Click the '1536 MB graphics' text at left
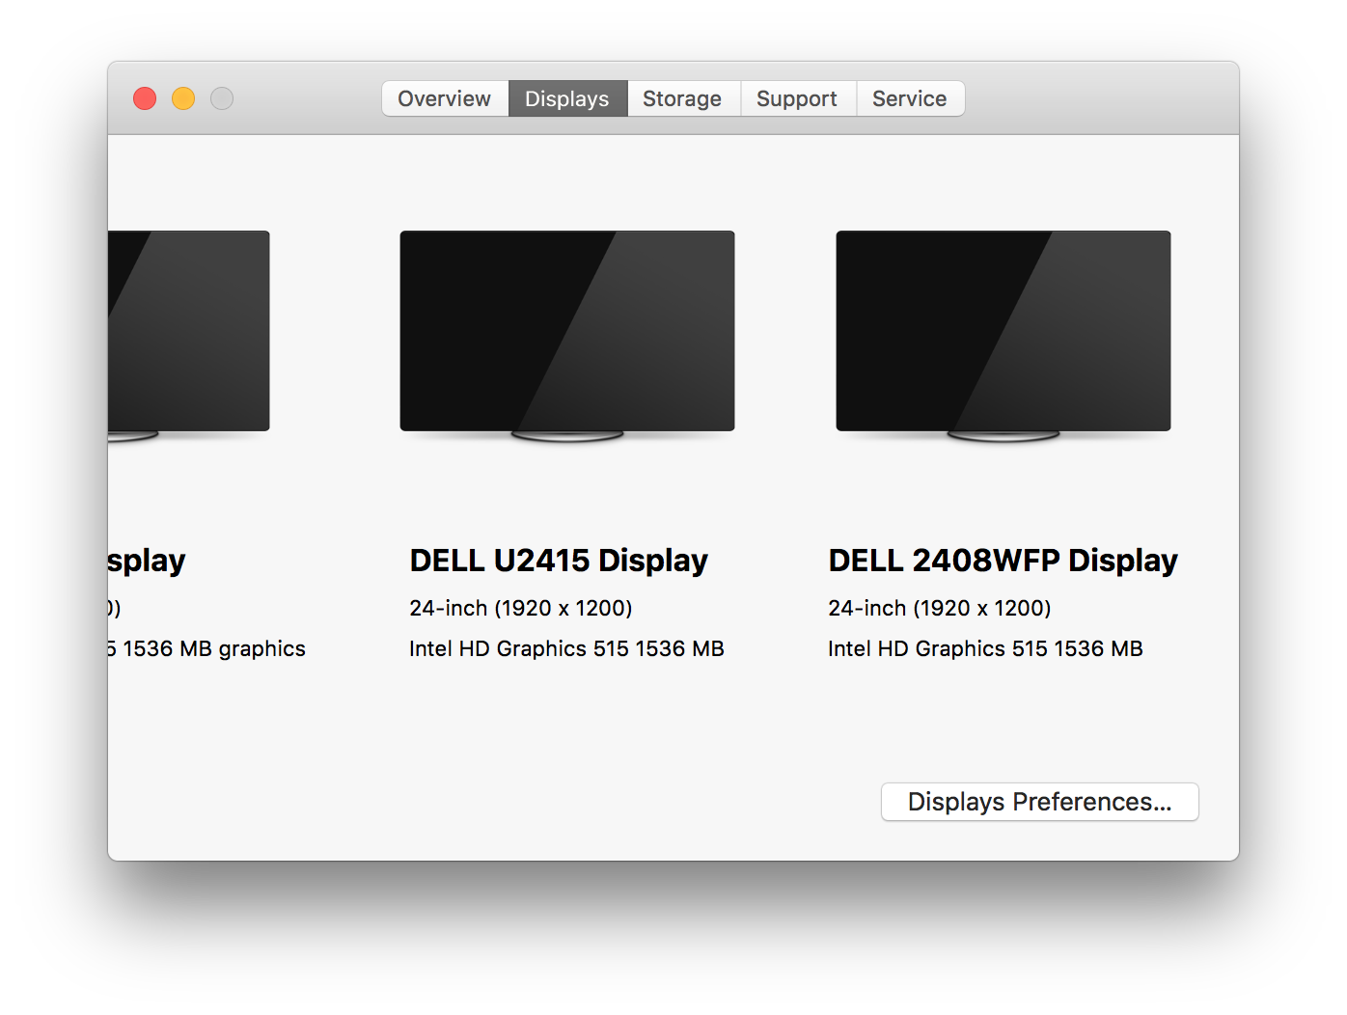 214,648
